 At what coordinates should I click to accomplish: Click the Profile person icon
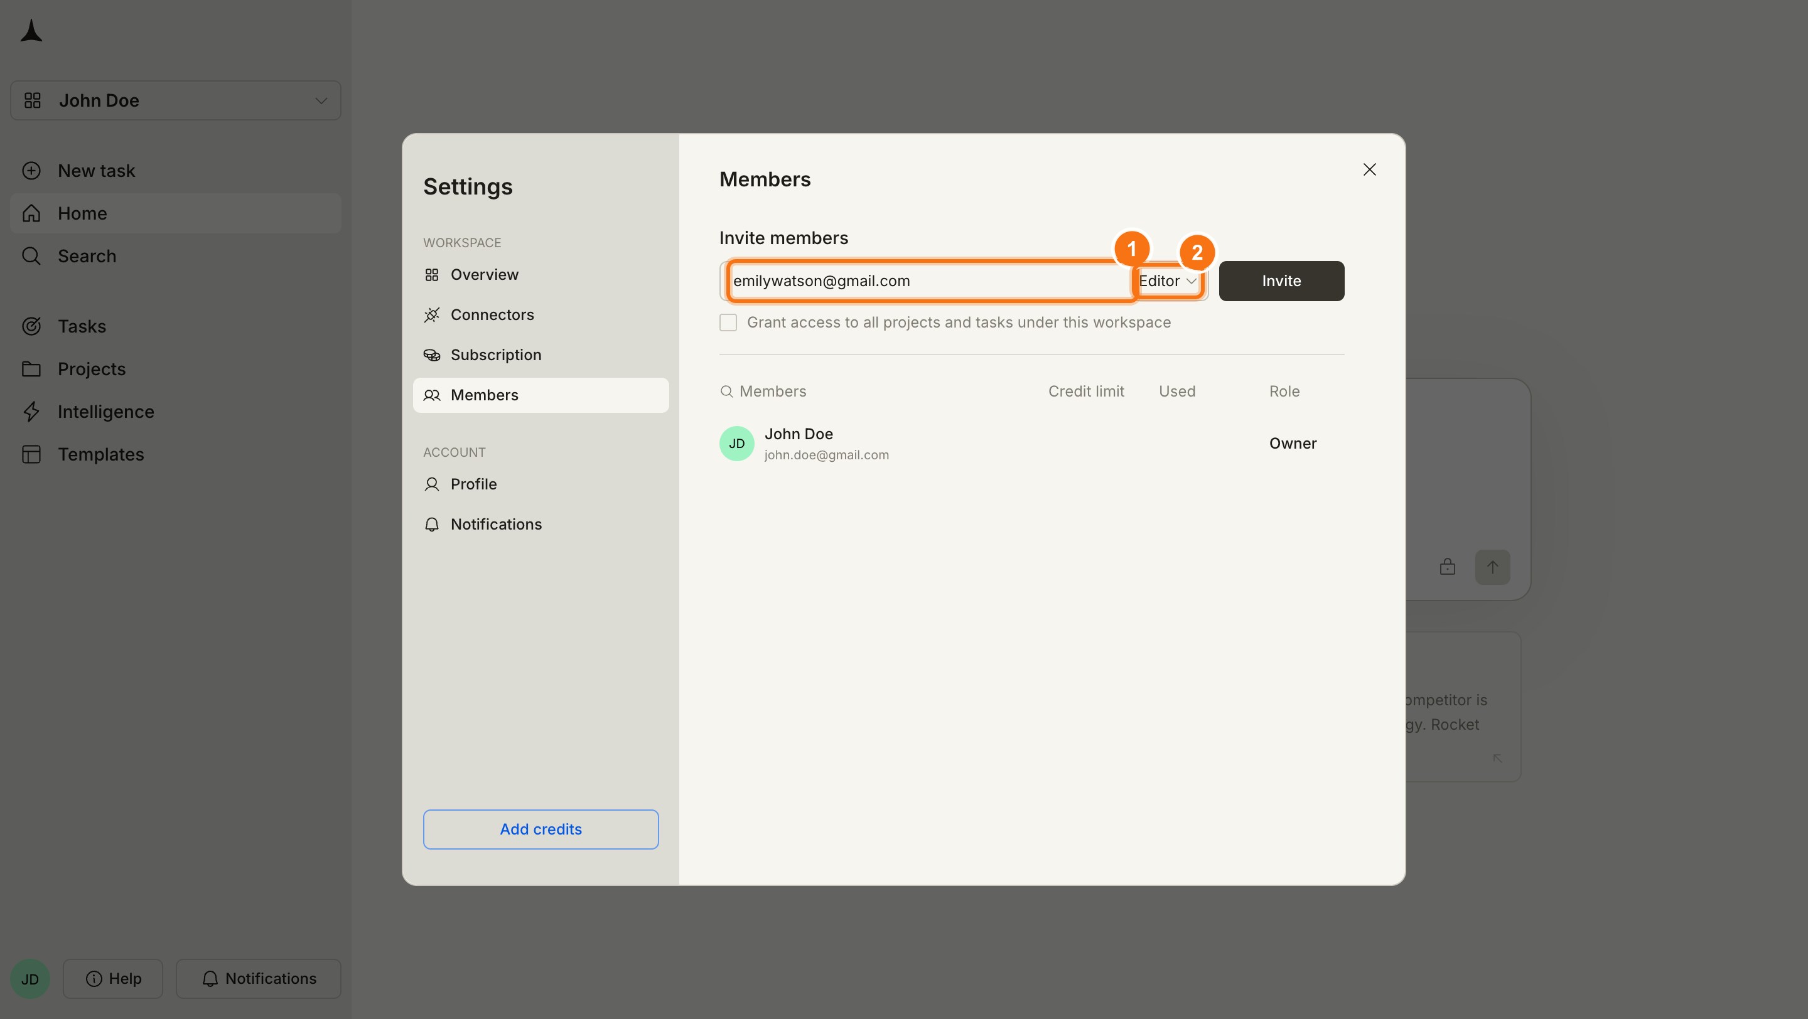tap(432, 484)
